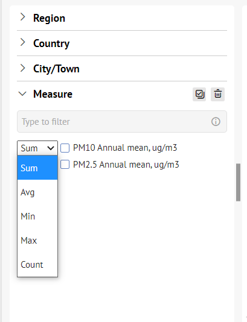Viewport: 247px width, 322px height.
Task: Choose Max in the aggregation list
Action: pyautogui.click(x=37, y=240)
